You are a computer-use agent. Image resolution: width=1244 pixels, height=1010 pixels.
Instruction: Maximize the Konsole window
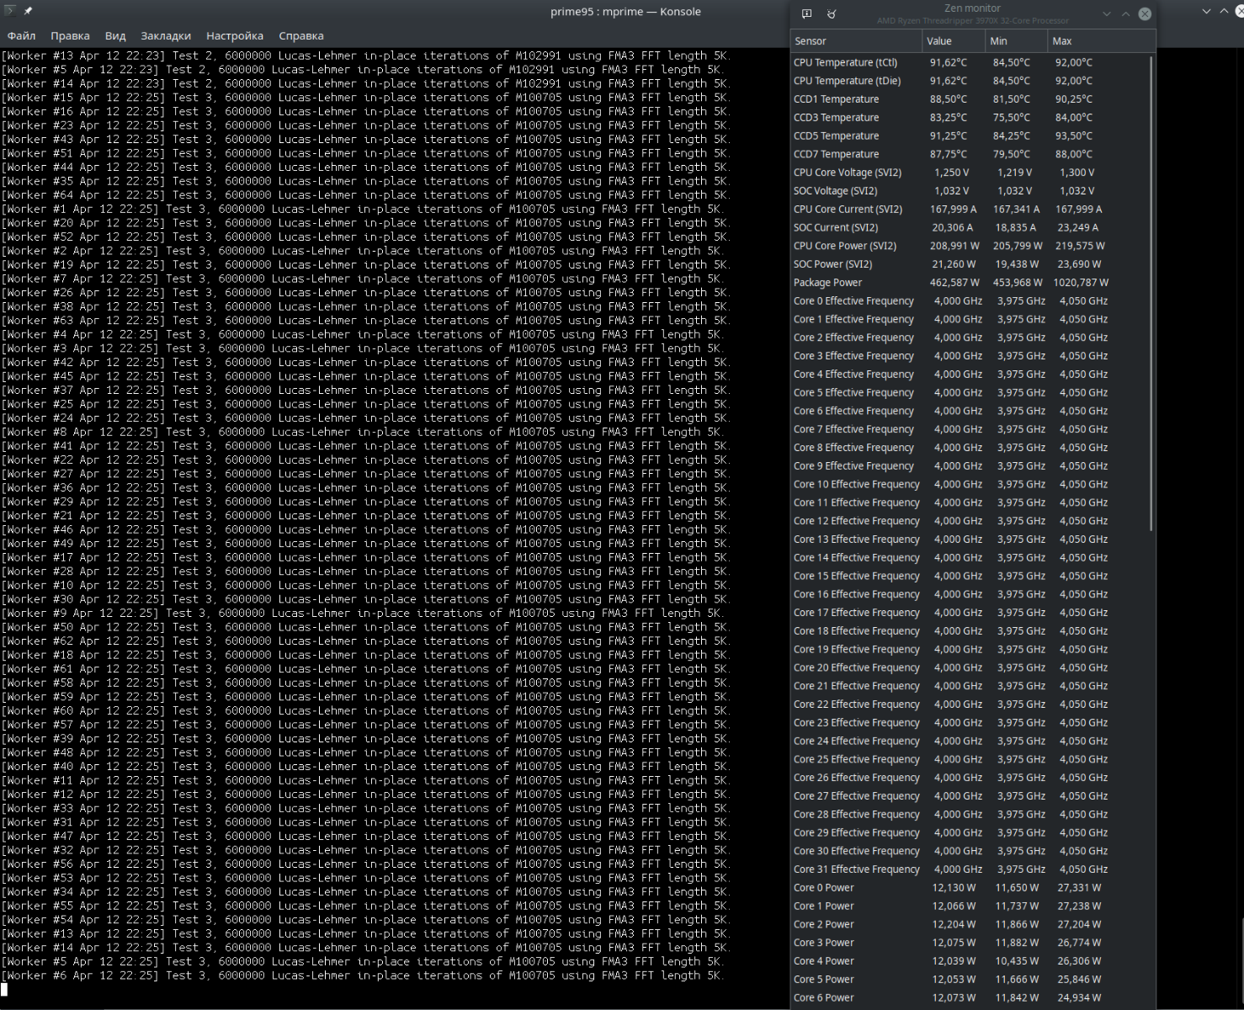pos(1225,11)
